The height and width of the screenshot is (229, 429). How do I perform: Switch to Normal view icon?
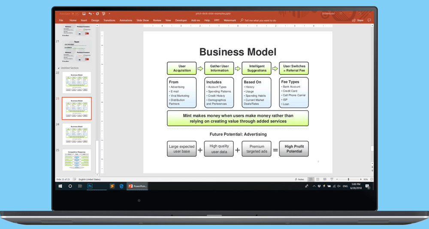point(311,180)
